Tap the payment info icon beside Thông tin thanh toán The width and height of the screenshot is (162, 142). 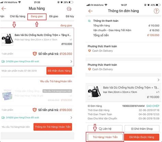pos(90,21)
